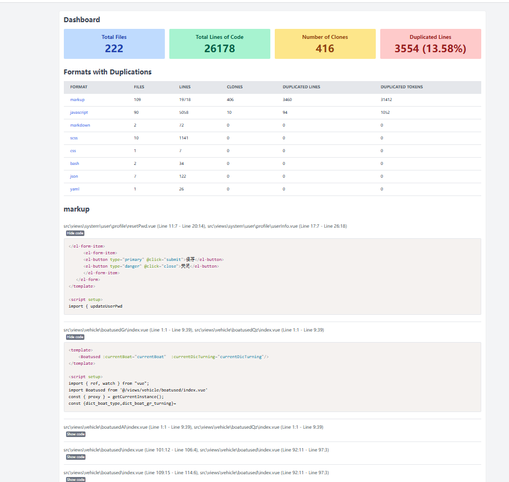Select bash lines value 34
The image size is (509, 482).
tap(182, 163)
